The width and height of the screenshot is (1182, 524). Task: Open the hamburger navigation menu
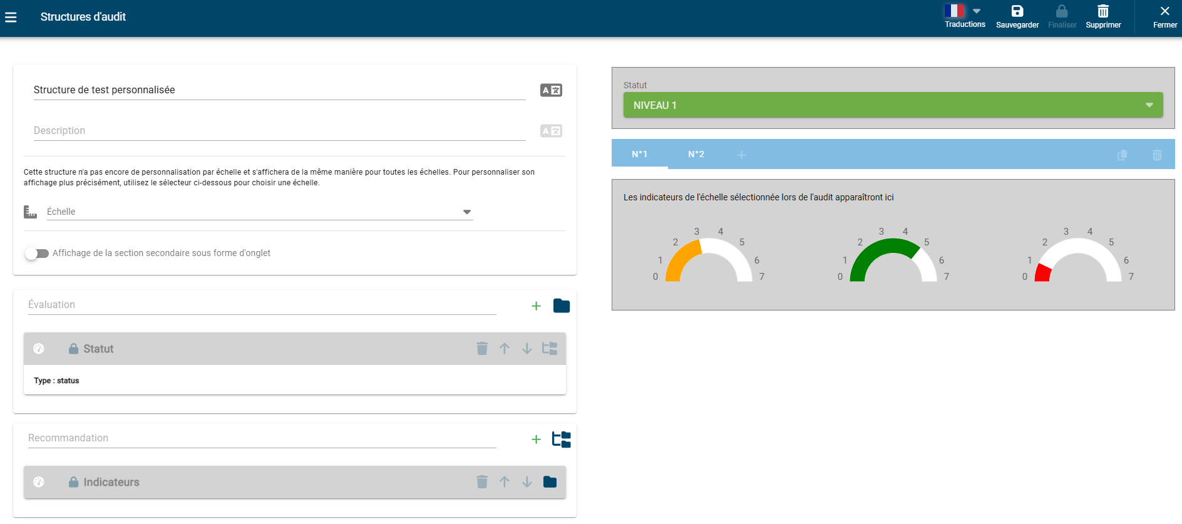[11, 18]
